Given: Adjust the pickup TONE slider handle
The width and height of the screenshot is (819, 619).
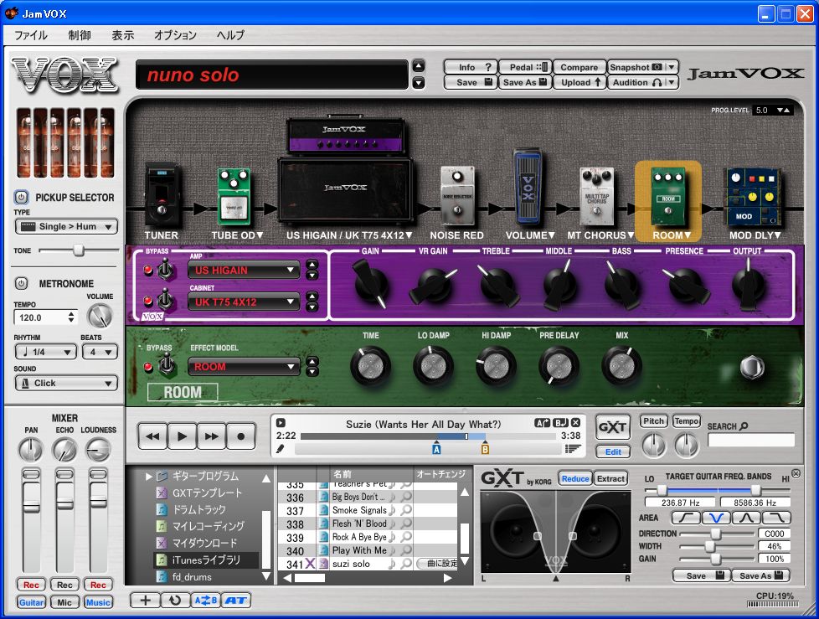Looking at the screenshot, I should [x=79, y=250].
